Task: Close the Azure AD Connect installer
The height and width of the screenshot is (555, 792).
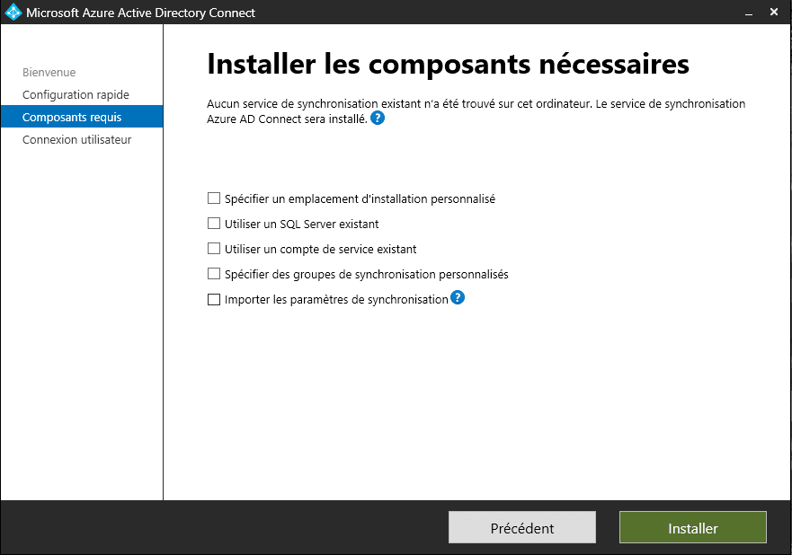Action: tap(775, 13)
